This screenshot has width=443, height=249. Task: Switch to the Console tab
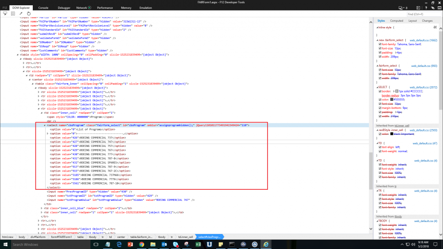(x=43, y=8)
